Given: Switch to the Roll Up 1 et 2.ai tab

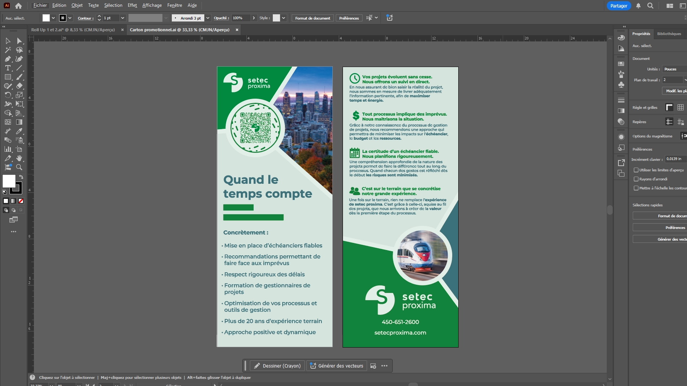Looking at the screenshot, I should (73, 30).
